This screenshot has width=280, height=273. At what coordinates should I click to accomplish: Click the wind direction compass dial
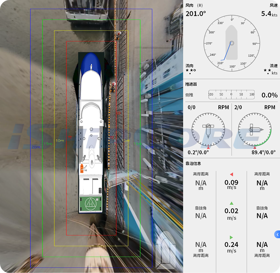click(x=232, y=43)
